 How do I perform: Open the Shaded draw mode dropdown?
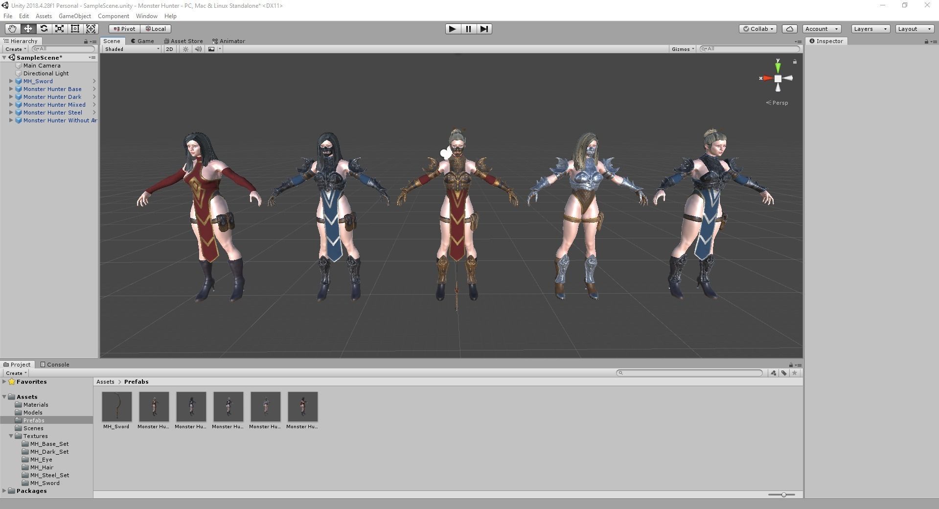pos(132,49)
